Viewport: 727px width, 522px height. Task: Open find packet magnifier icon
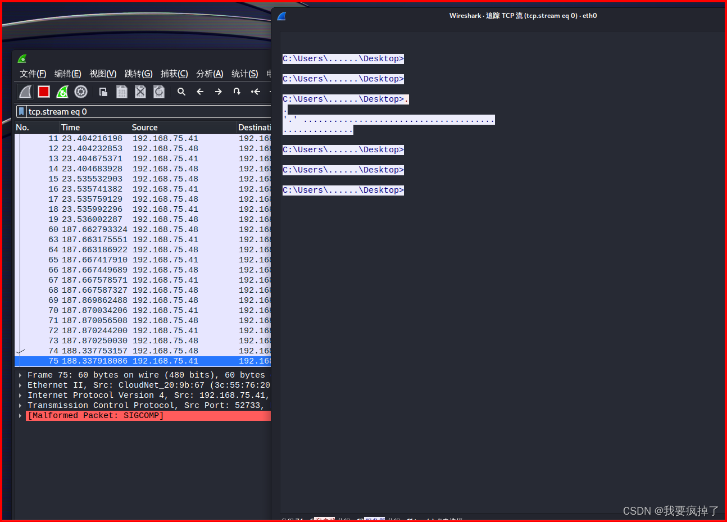(x=181, y=92)
